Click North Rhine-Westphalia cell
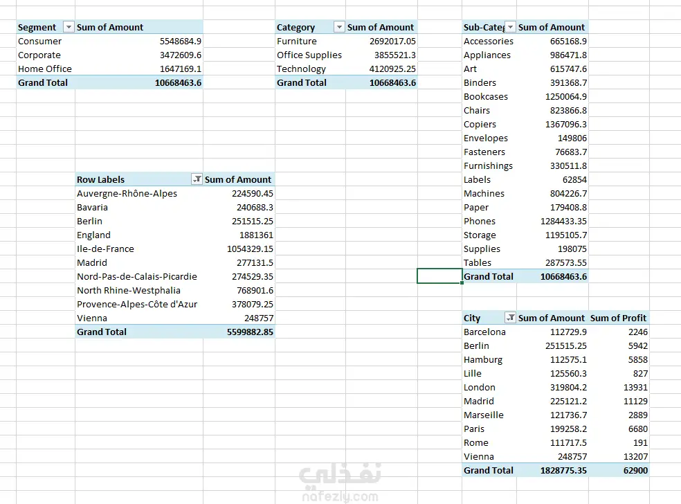Viewport: 681px width, 504px height. coord(129,290)
